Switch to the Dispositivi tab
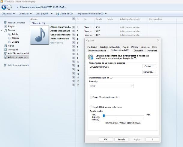This screenshot has height=147, width=183. [x=138, y=51]
